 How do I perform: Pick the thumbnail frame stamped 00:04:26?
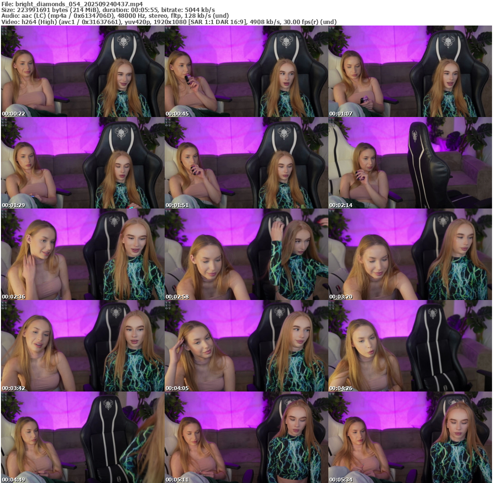410,346
